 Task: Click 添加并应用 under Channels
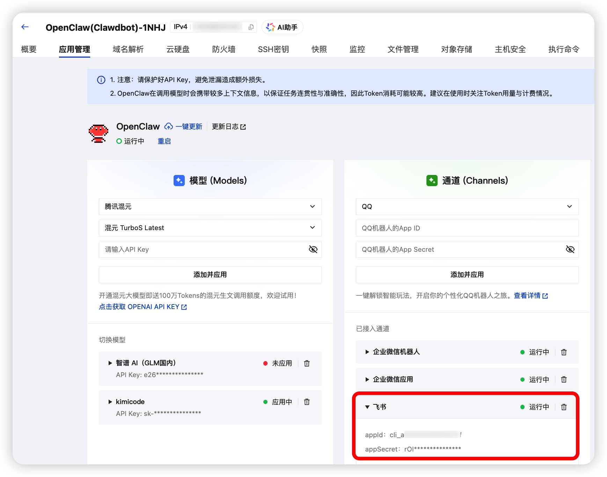467,275
